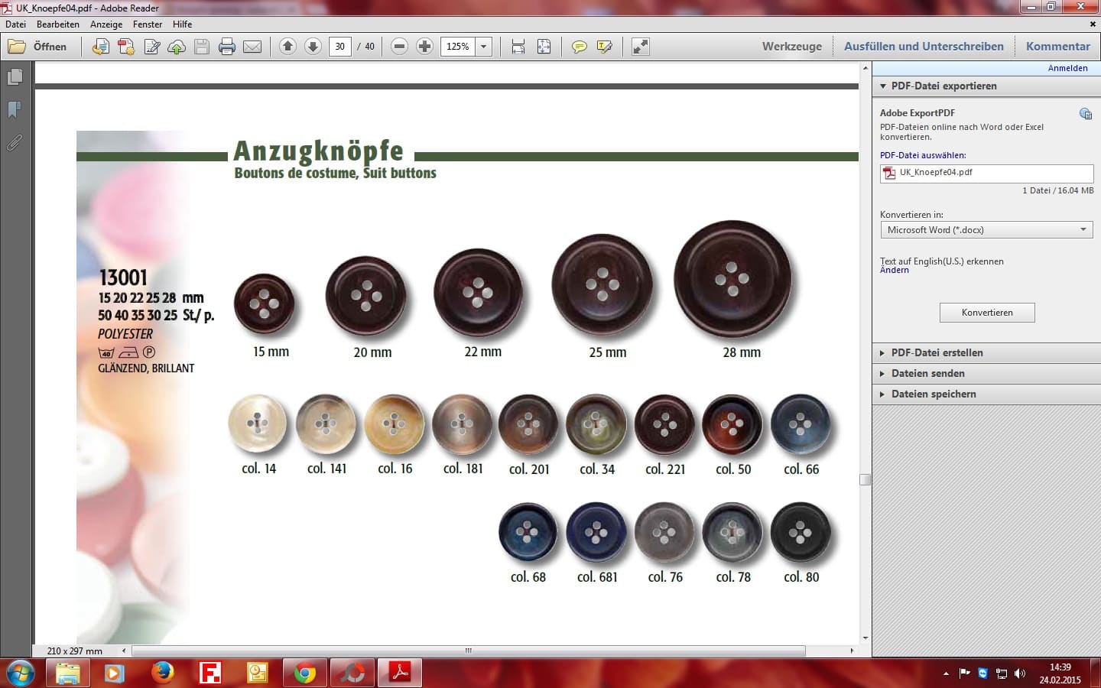Screen dimensions: 1101x688
Task: Go to previous page with the up arrow
Action: click(287, 46)
